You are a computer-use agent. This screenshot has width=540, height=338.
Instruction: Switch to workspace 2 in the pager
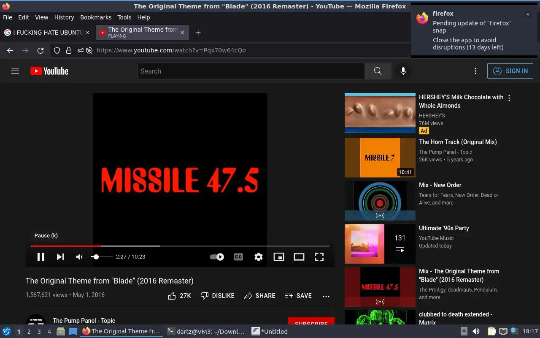[x=29, y=332]
